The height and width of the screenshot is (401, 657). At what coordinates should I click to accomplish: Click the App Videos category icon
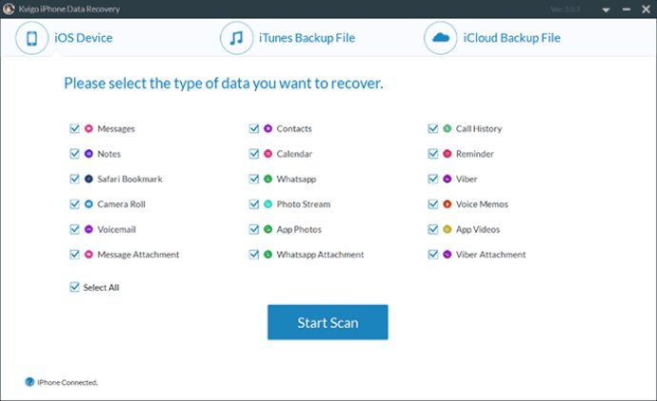(448, 229)
